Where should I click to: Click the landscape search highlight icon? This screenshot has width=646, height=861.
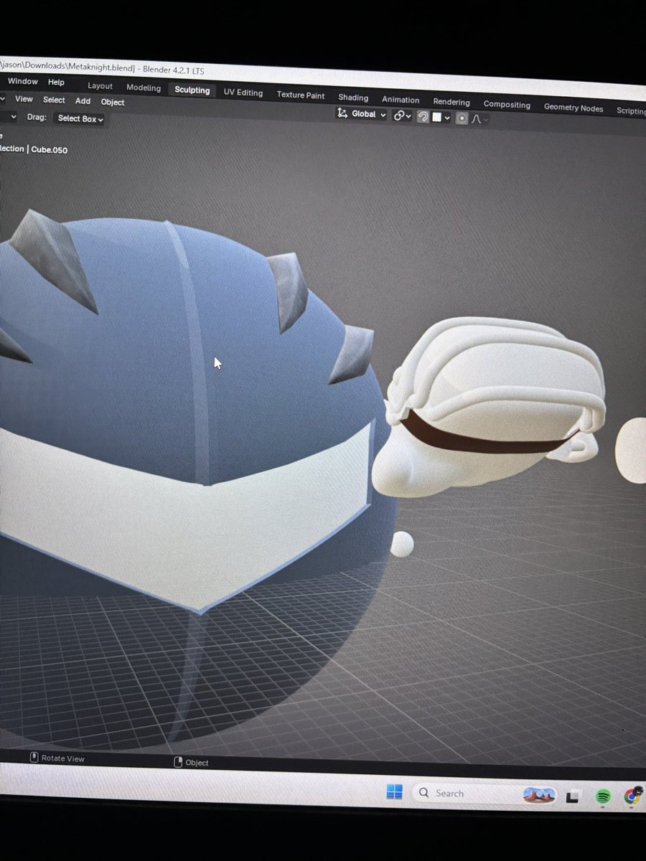pyautogui.click(x=538, y=795)
